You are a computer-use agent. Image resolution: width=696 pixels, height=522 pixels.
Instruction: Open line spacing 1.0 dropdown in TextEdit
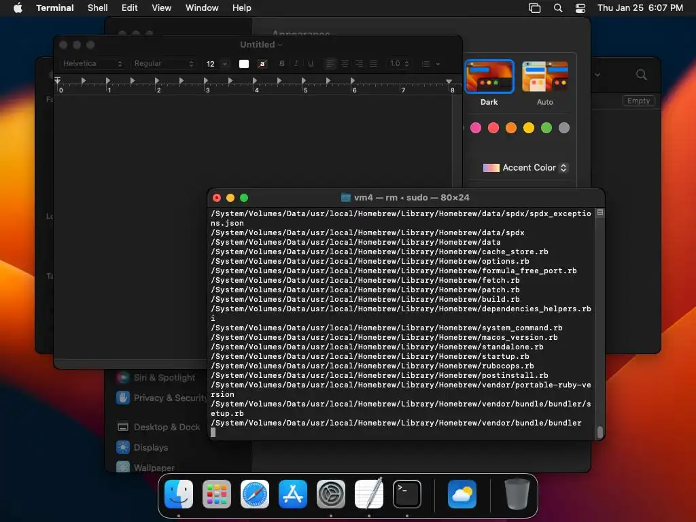398,63
